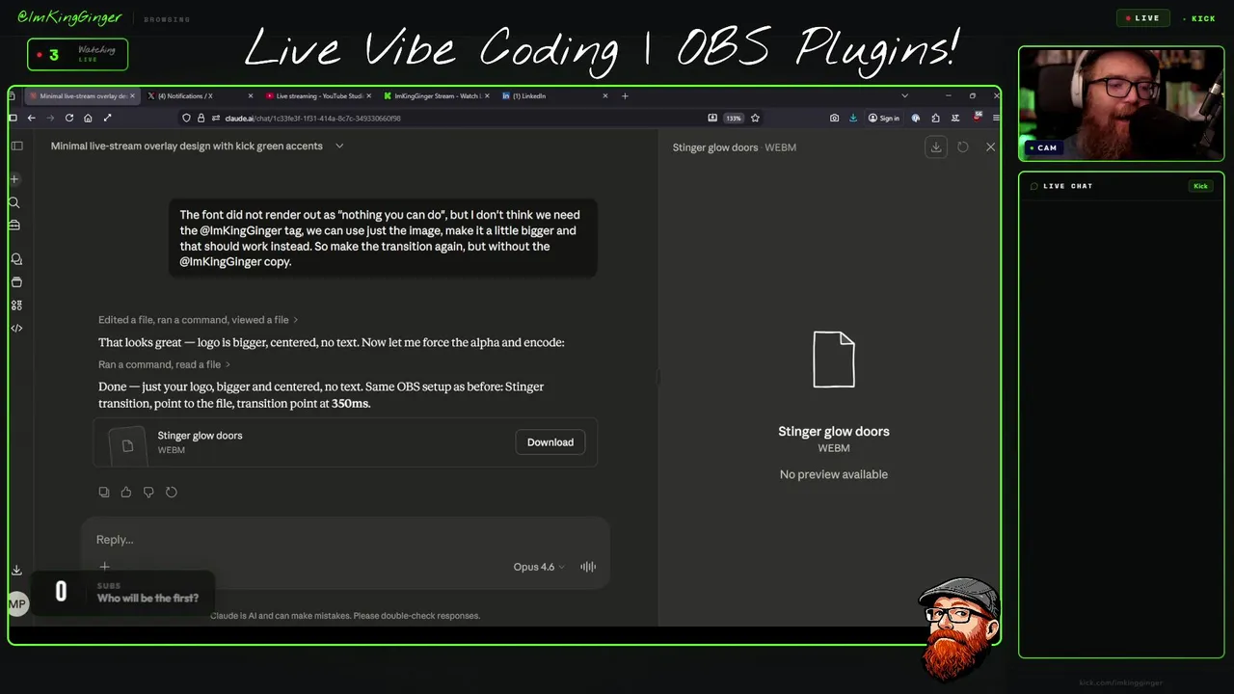Copy the response with copy icon

104,493
